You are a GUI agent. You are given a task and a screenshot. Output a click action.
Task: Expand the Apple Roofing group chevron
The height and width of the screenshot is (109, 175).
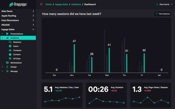[33, 16]
